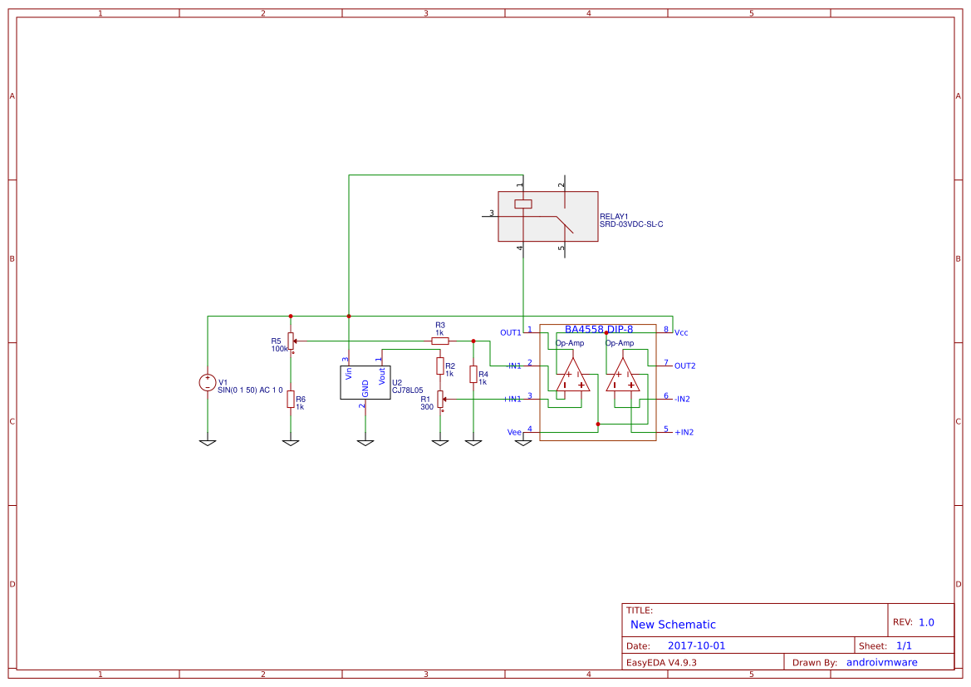
Task: Select the R2 1k resistor symbol
Action: pyautogui.click(x=440, y=367)
